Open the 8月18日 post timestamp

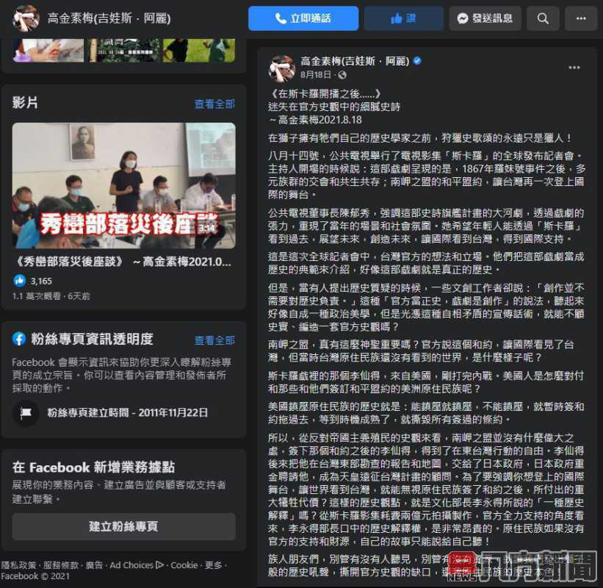[315, 74]
